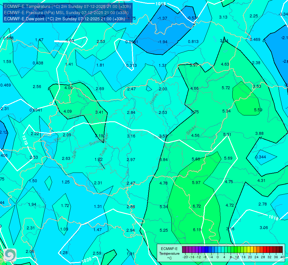
Task: Click the -1.94 temperature value
Action: point(163,42)
